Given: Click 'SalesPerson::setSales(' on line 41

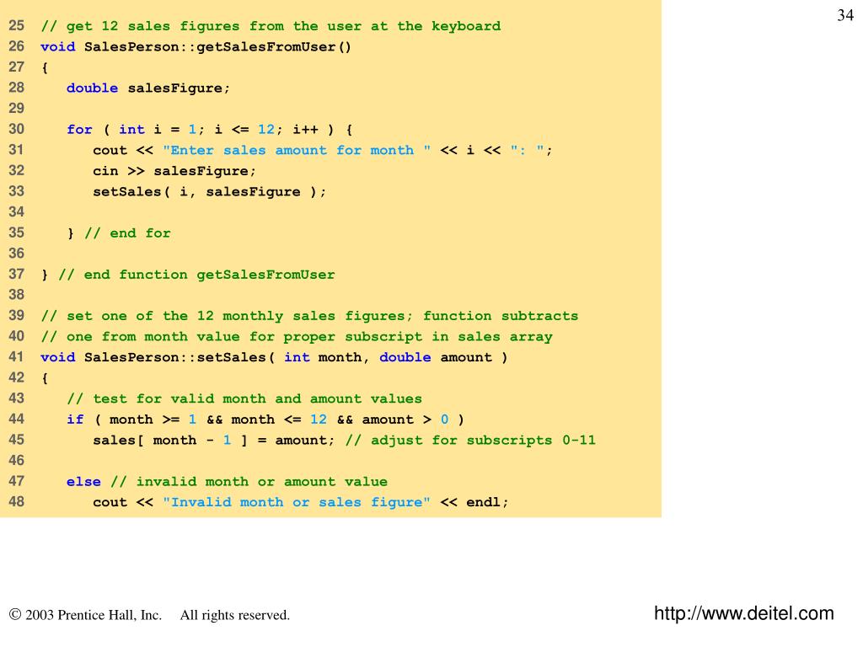Looking at the screenshot, I should click(x=180, y=357).
